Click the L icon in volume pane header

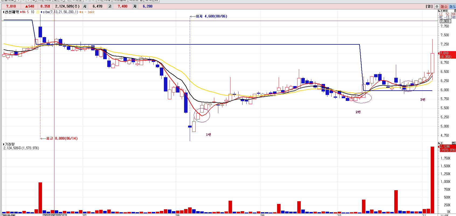tap(439, 143)
